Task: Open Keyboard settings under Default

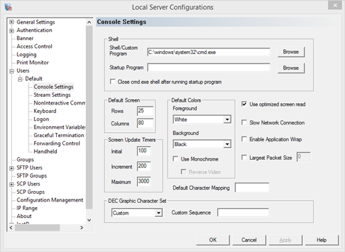Action: pos(45,111)
